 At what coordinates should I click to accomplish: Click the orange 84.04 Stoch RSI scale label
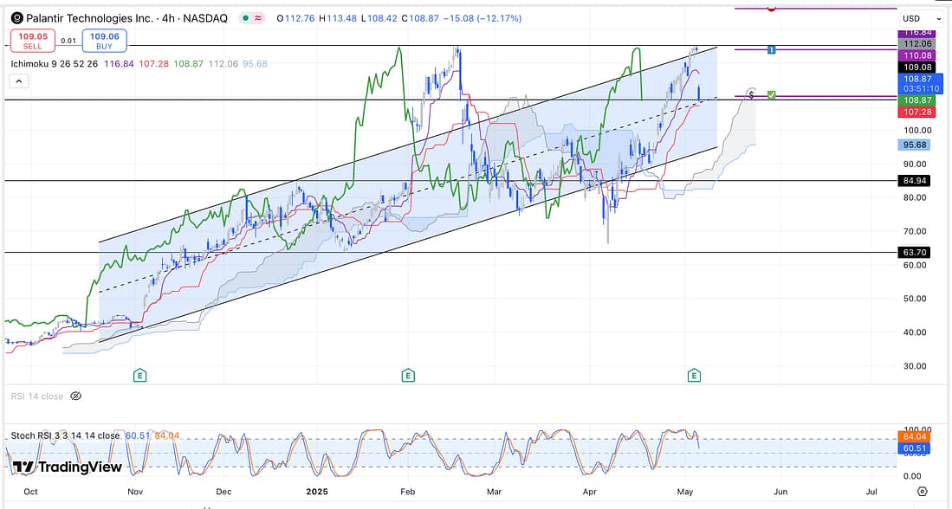(x=915, y=437)
